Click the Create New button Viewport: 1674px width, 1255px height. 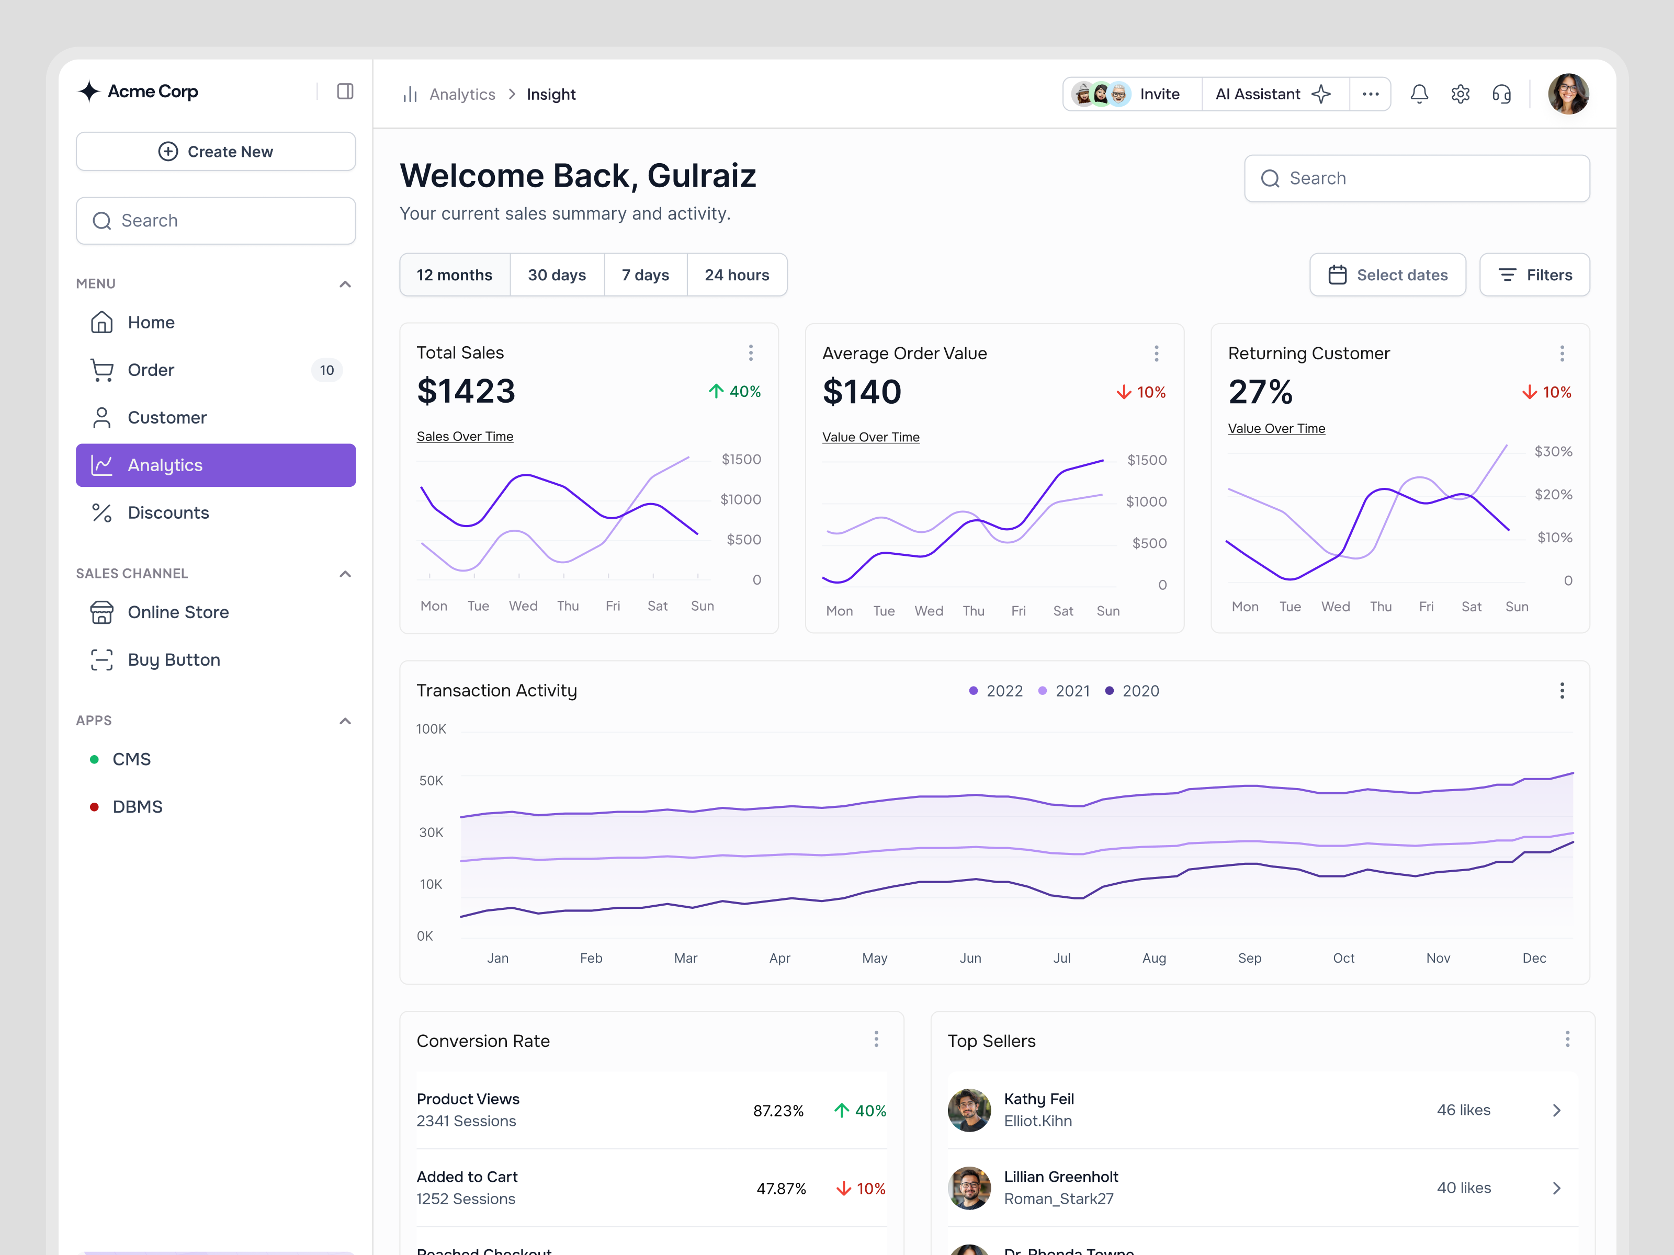pyautogui.click(x=216, y=151)
